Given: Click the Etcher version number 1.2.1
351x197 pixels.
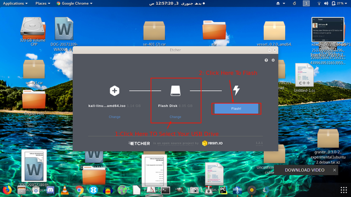Looking at the screenshot, I should [x=259, y=143].
